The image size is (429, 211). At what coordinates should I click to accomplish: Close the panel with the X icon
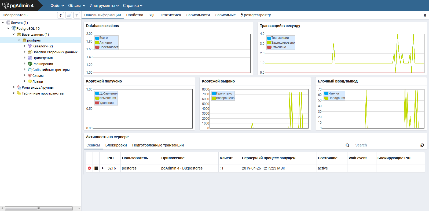click(425, 15)
